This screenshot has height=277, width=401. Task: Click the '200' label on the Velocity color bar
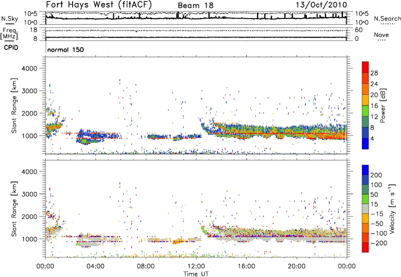tap(376, 175)
